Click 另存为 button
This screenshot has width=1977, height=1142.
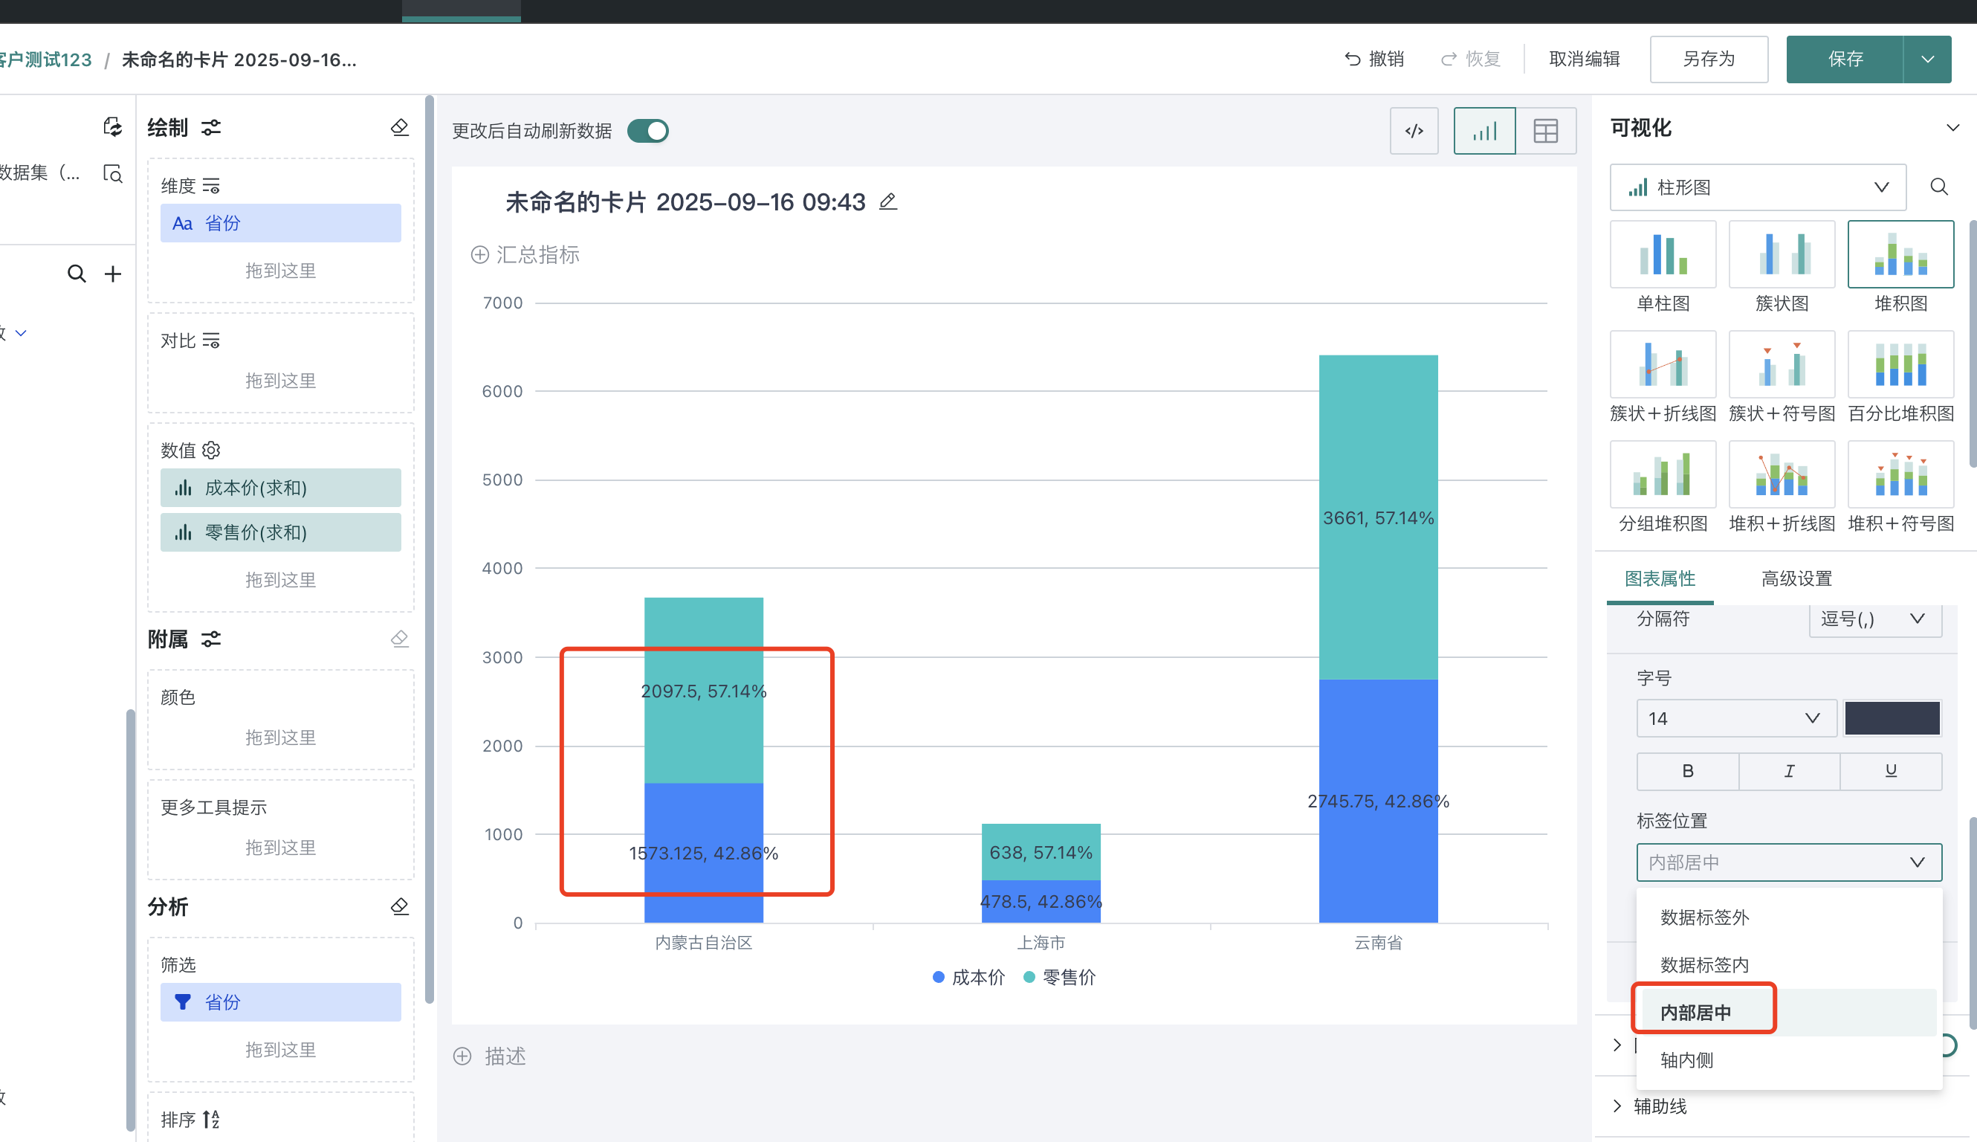click(1708, 59)
